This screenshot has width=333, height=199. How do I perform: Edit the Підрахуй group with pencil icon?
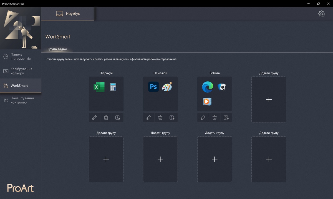click(94, 118)
